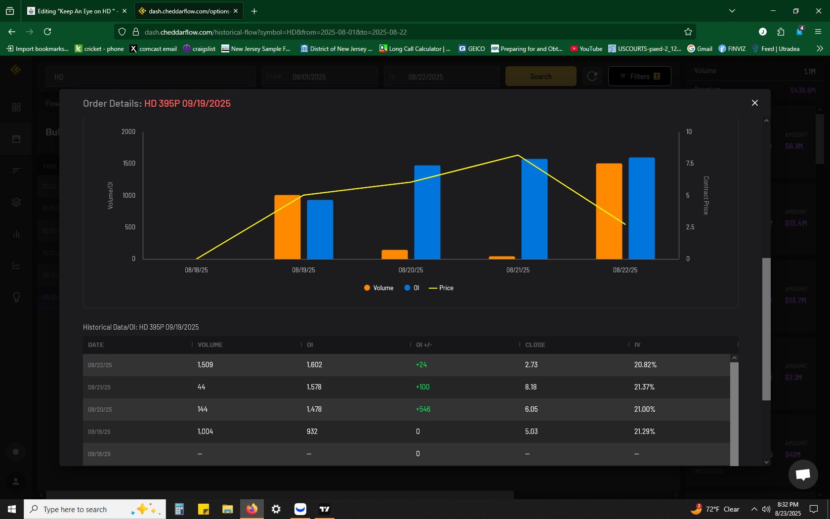Sort table by CLOSE column
Image resolution: width=830 pixels, height=519 pixels.
pyautogui.click(x=535, y=345)
